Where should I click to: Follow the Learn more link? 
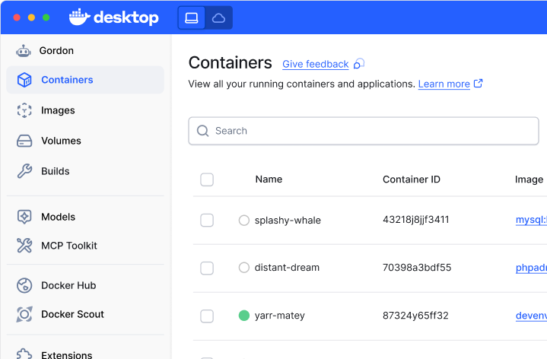444,84
